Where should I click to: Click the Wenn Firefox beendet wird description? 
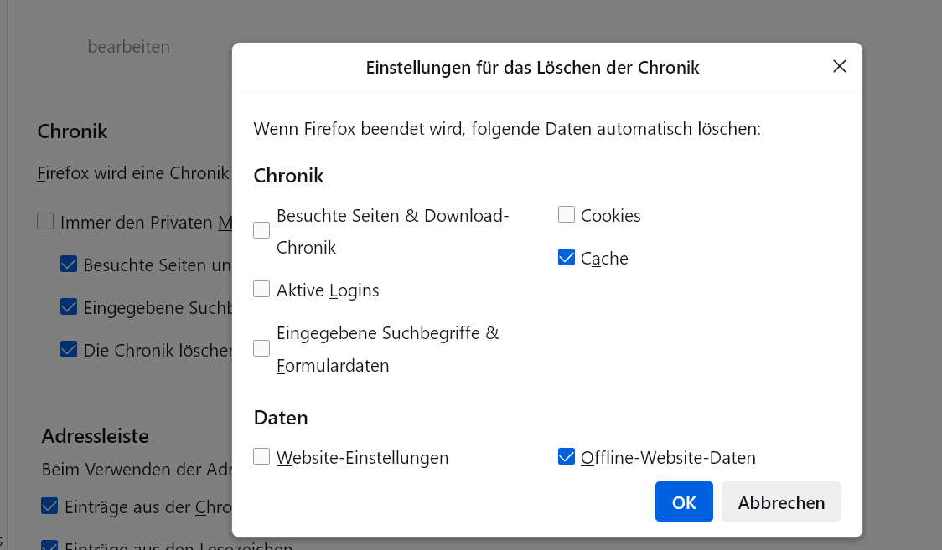pos(507,129)
